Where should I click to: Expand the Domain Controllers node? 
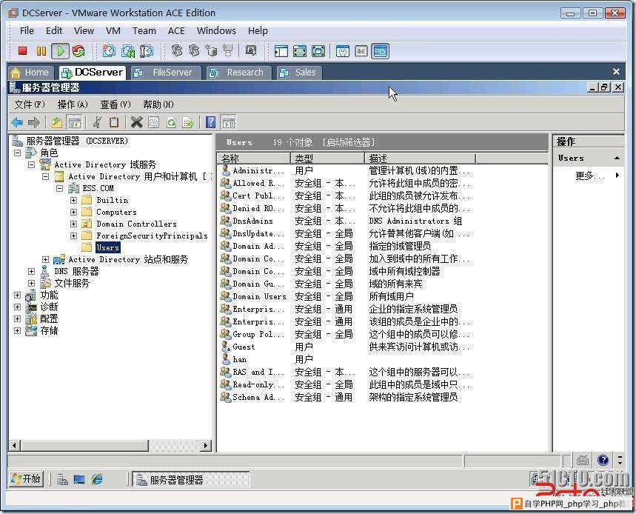tap(73, 224)
